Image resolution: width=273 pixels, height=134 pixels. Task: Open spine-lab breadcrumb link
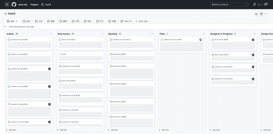pos(23,5)
